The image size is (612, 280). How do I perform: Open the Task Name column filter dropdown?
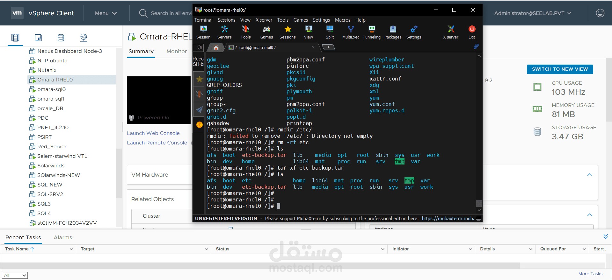click(x=71, y=249)
